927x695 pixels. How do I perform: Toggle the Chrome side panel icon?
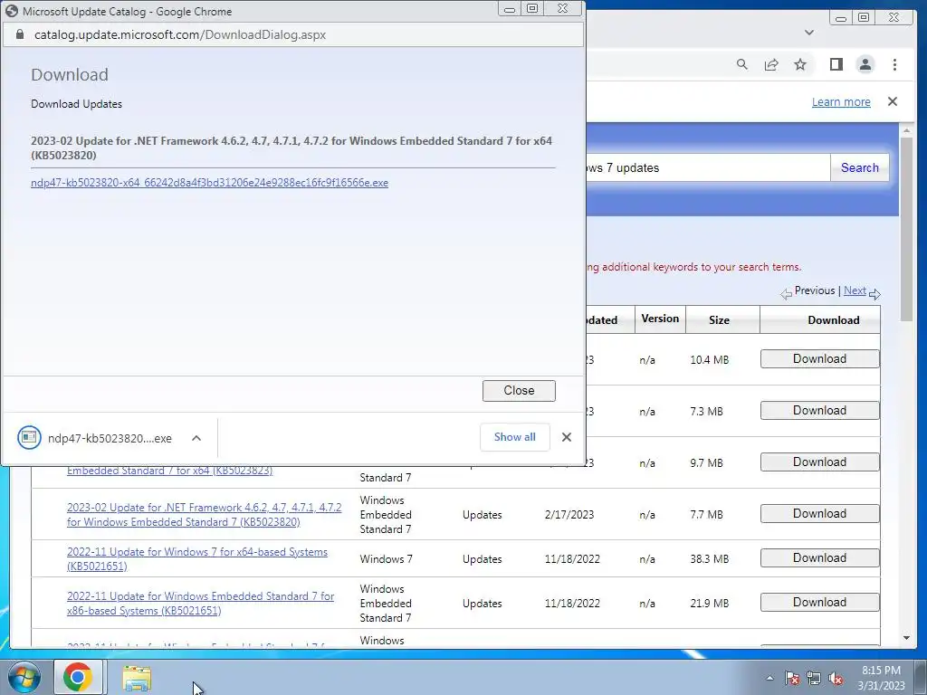tap(836, 64)
